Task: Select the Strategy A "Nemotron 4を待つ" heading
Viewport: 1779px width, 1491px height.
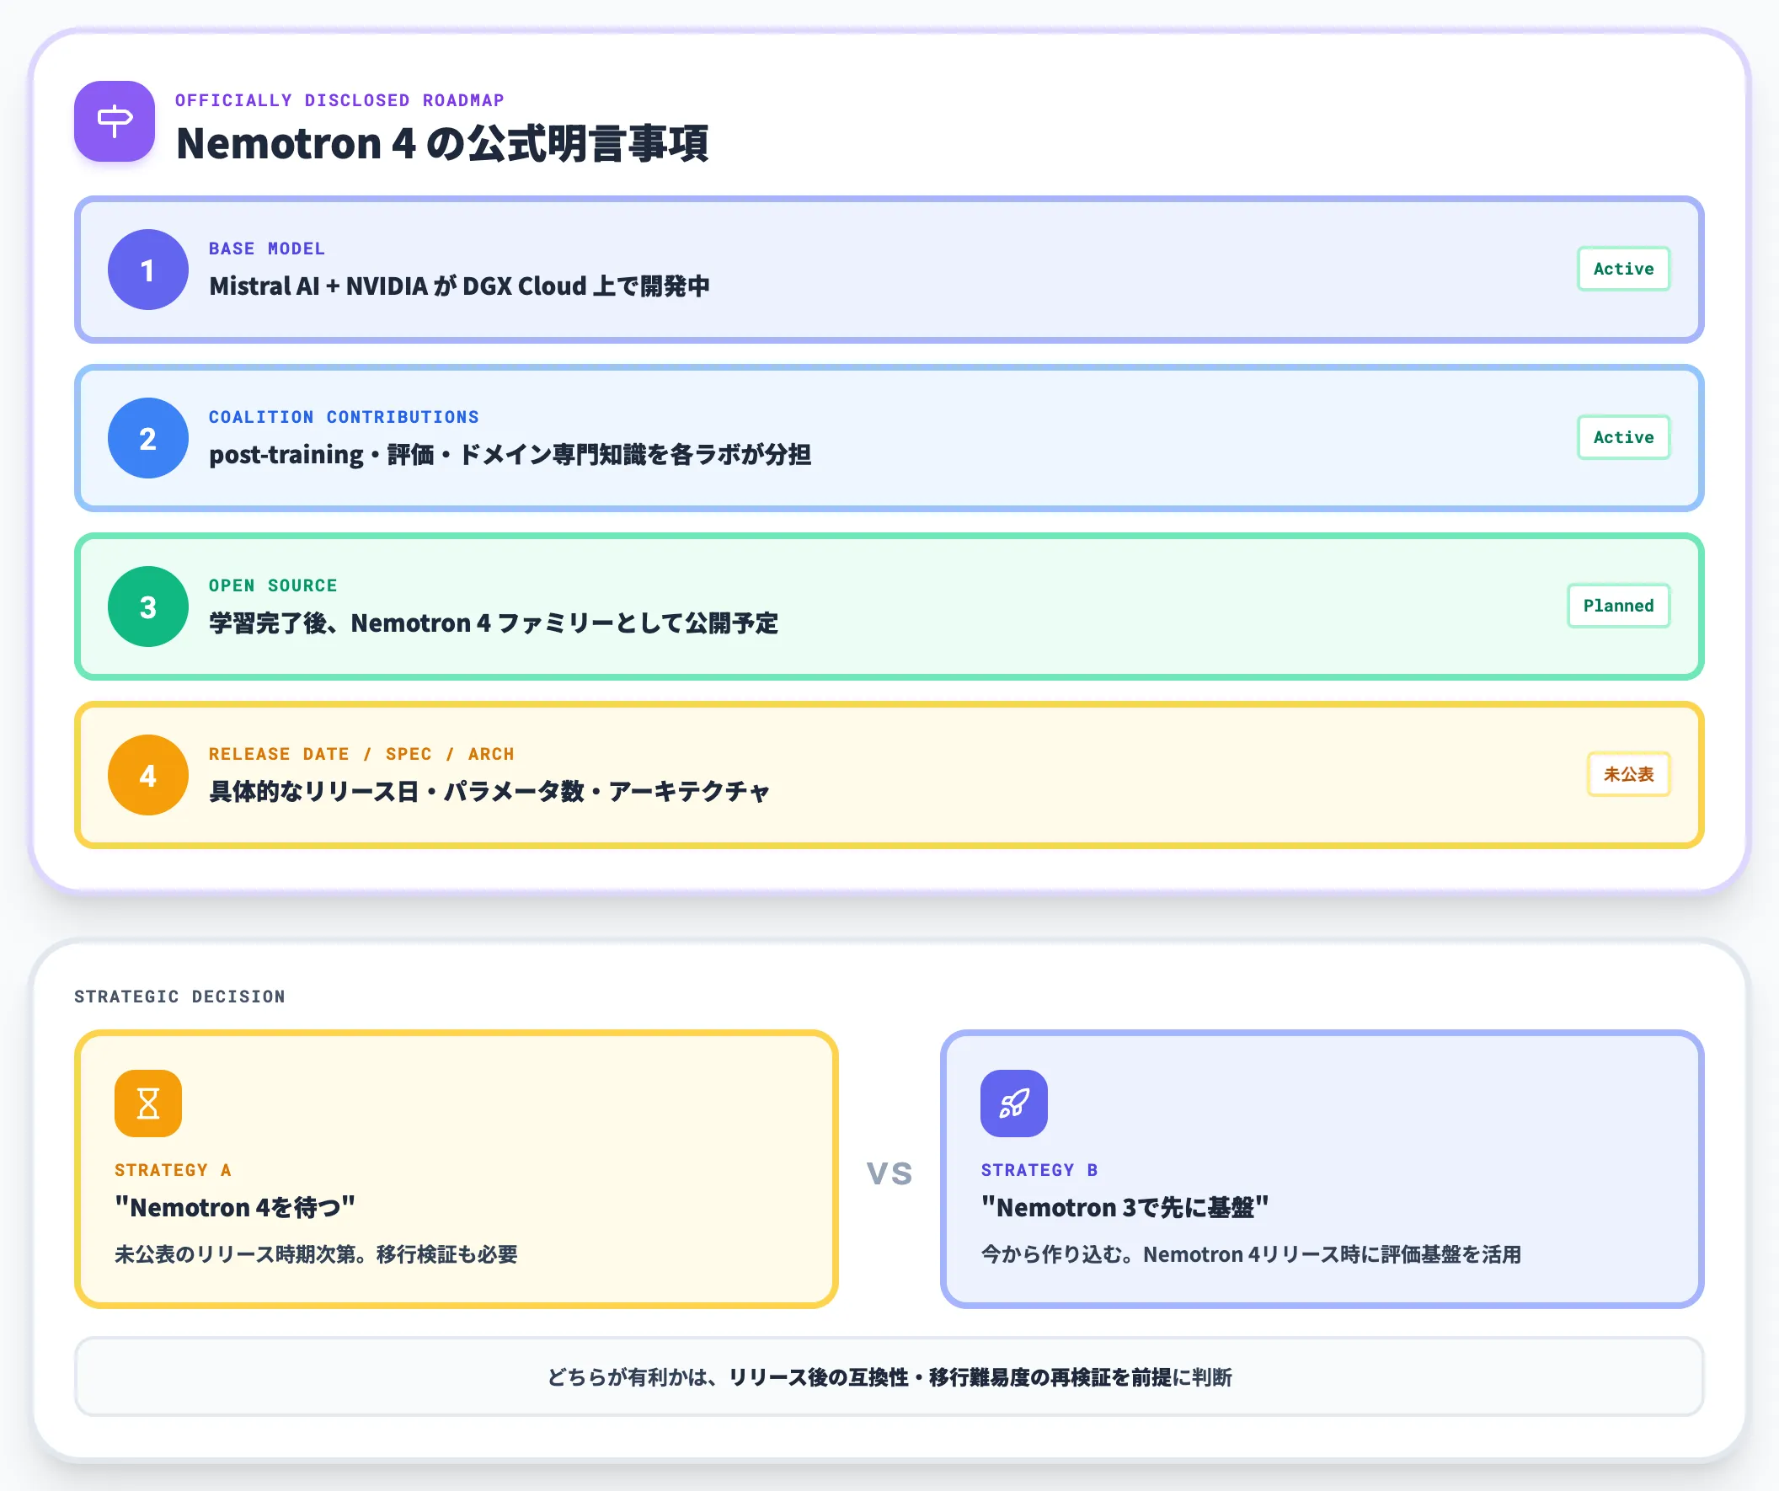Action: [235, 1207]
